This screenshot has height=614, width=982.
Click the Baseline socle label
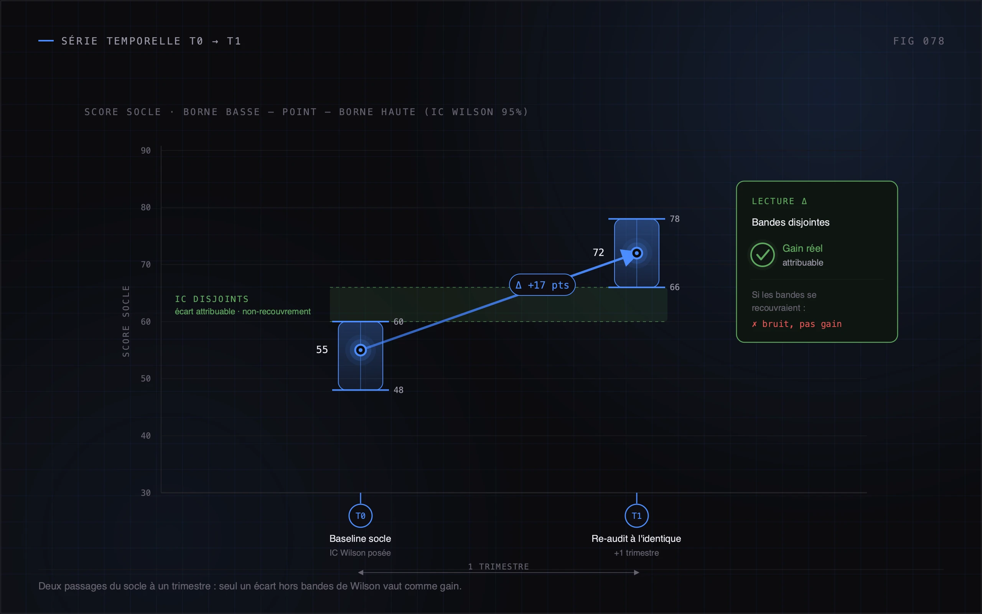coord(360,538)
